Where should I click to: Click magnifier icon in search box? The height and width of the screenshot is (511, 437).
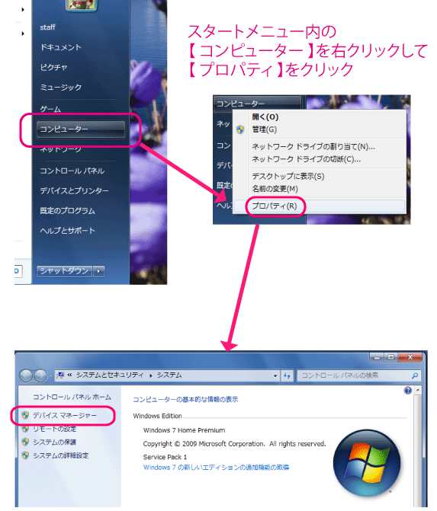(x=415, y=375)
